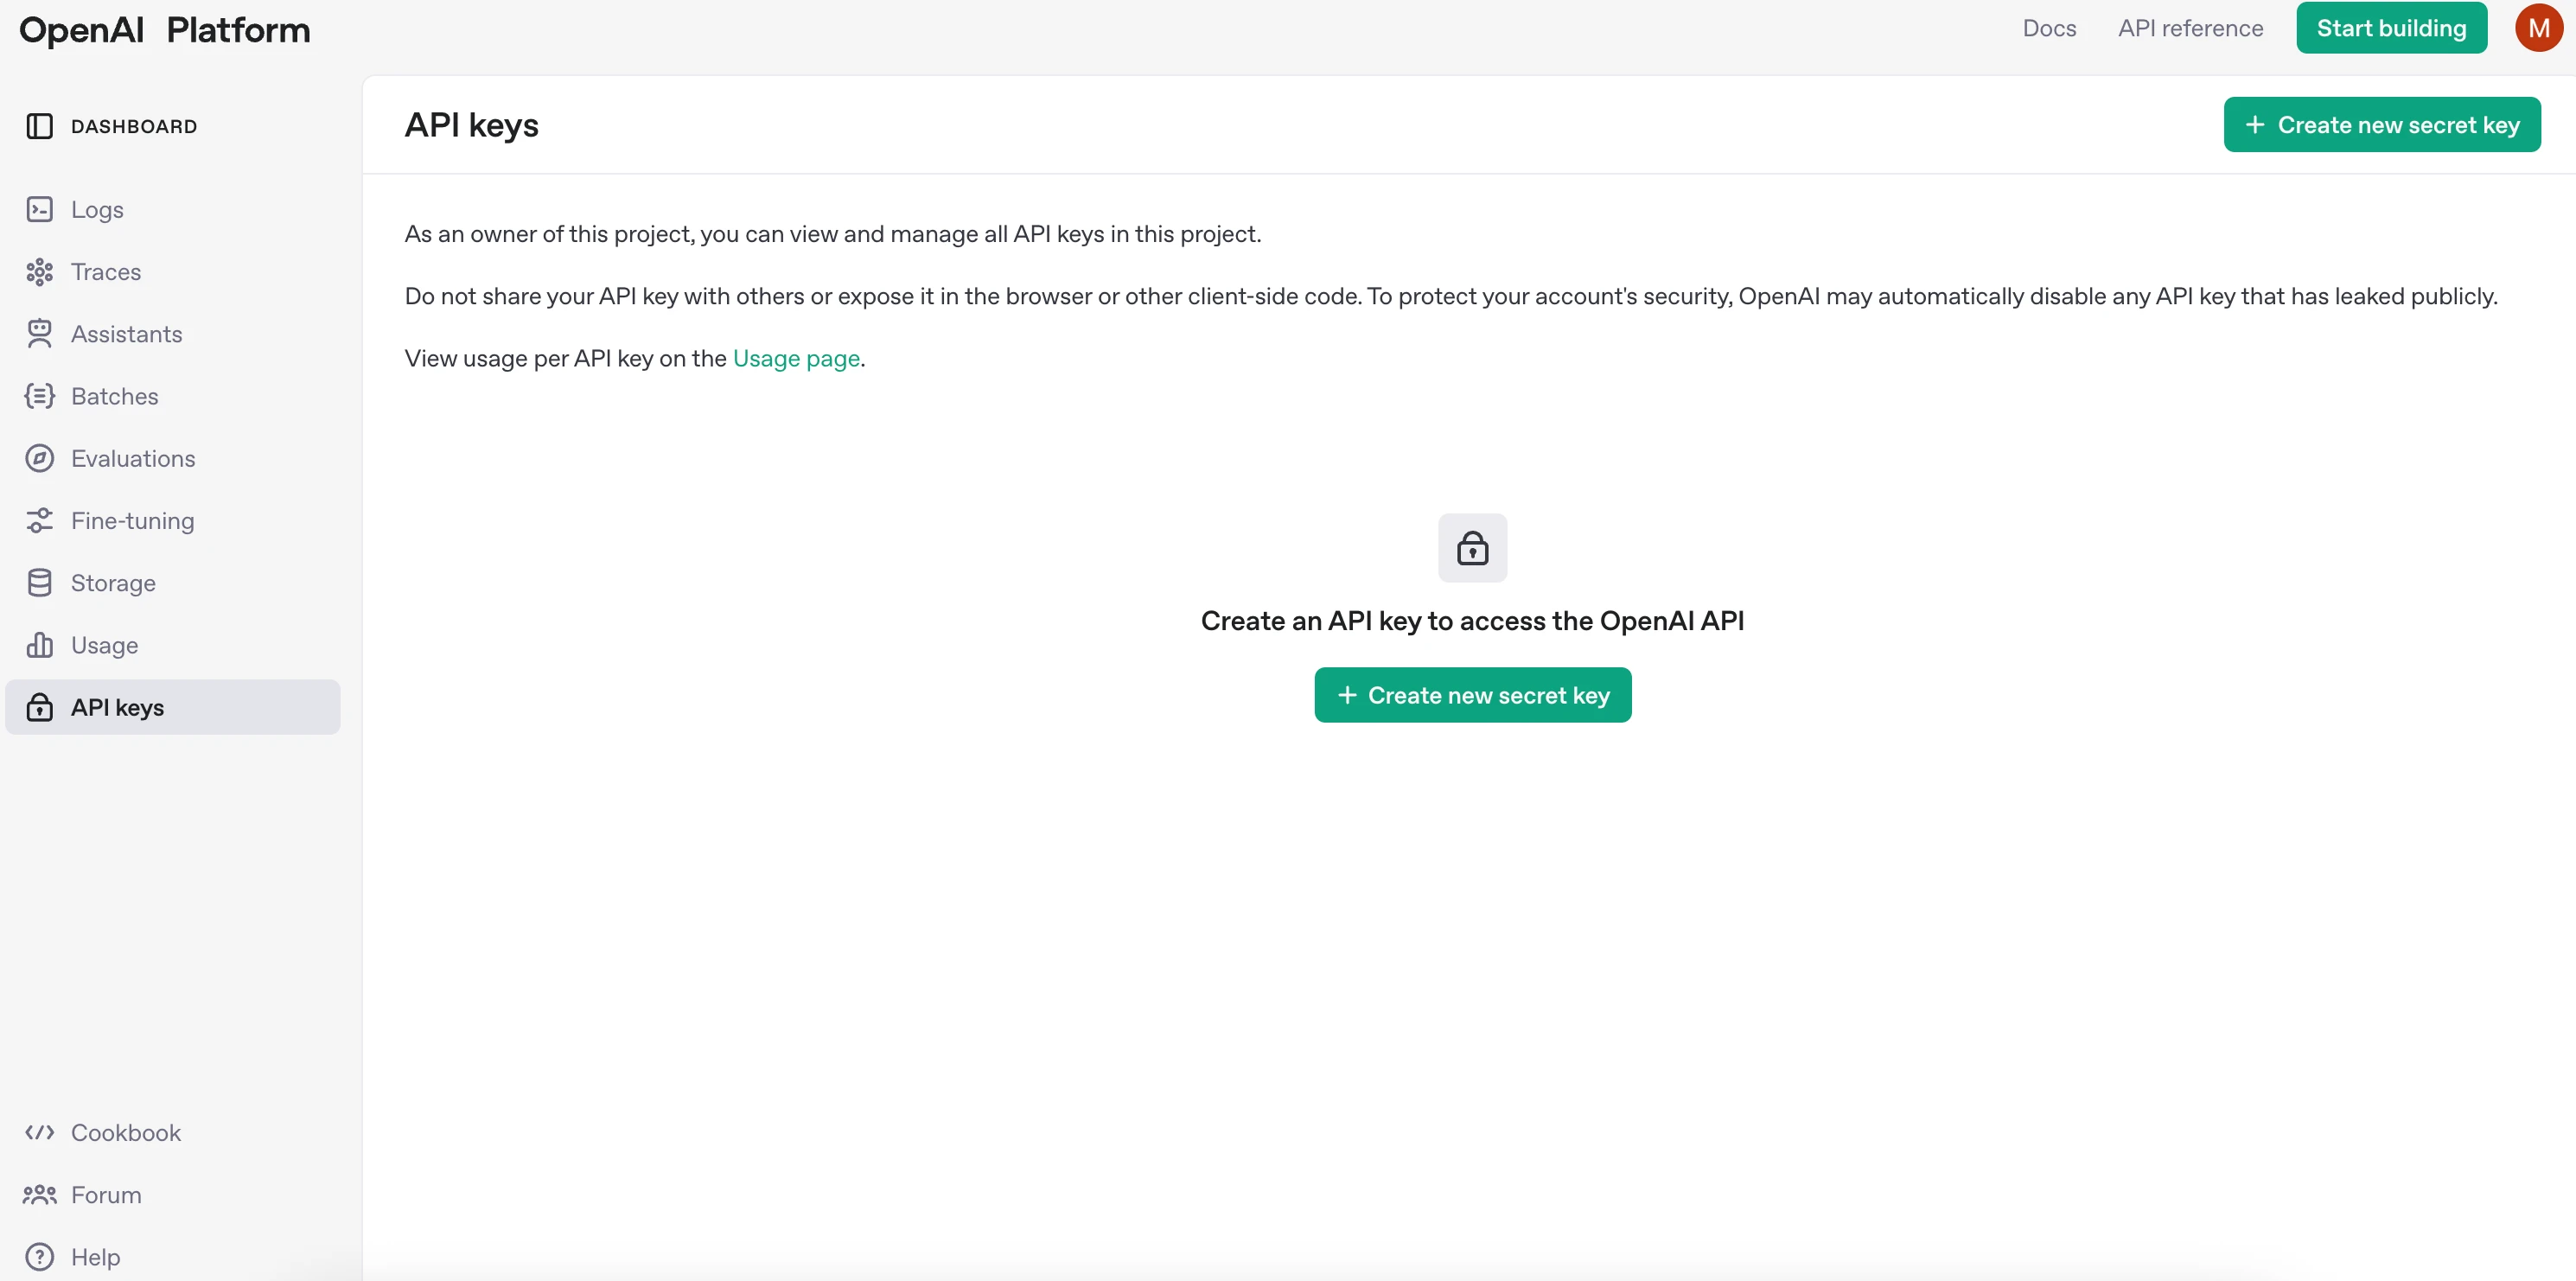Click the Fine-tuning sliders icon
The width and height of the screenshot is (2576, 1281).
coord(39,520)
